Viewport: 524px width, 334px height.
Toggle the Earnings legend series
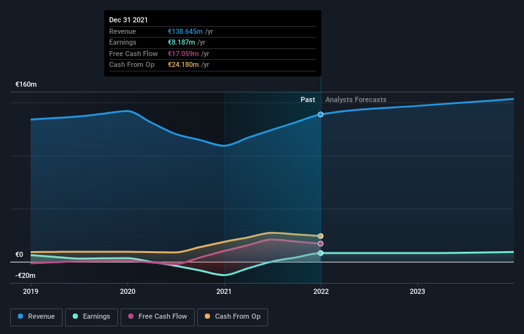click(91, 317)
